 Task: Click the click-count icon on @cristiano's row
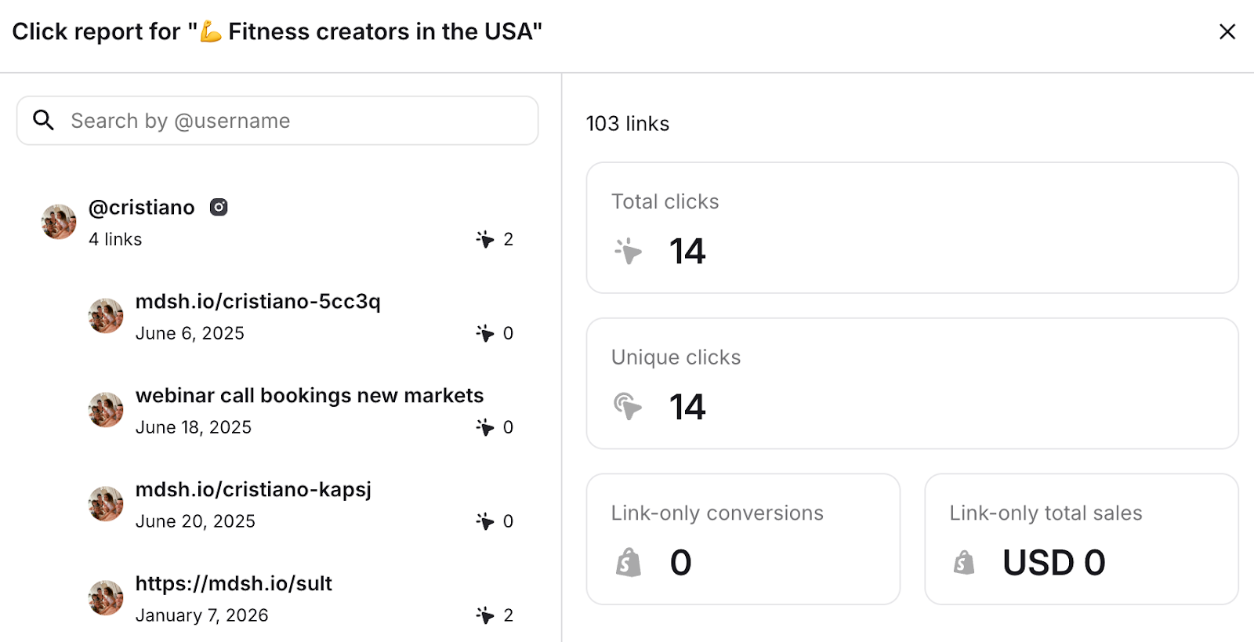pos(485,239)
